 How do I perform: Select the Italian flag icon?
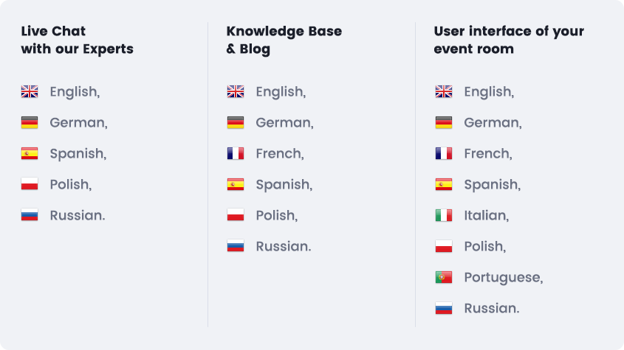444,215
